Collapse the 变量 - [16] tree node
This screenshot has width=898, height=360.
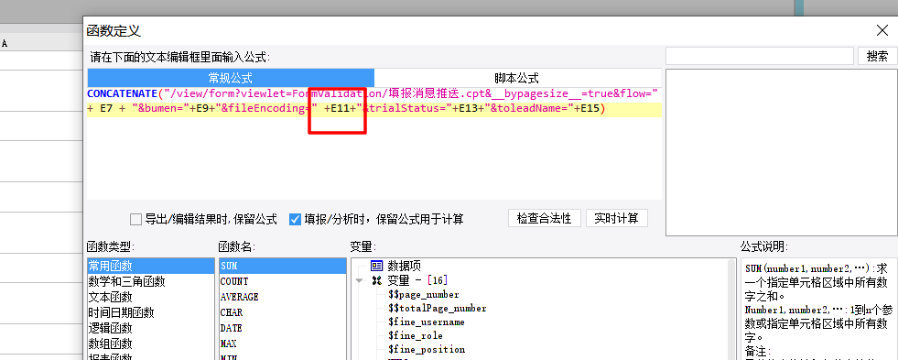[x=359, y=281]
